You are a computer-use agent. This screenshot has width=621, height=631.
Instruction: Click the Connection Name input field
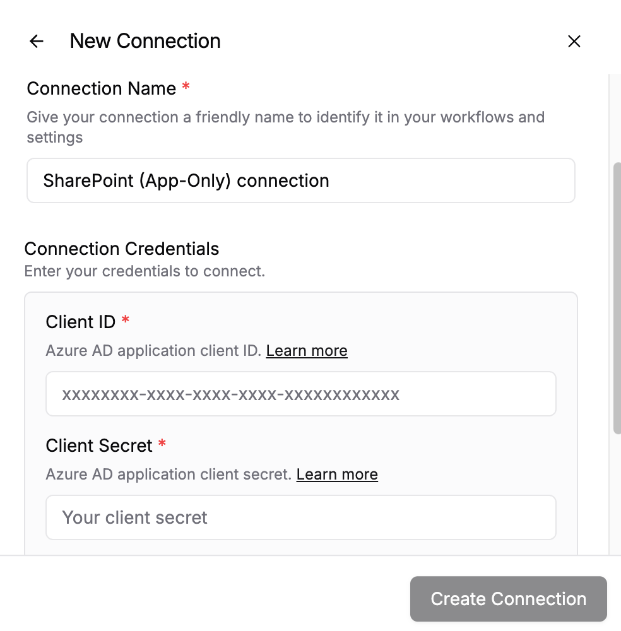[x=300, y=180]
